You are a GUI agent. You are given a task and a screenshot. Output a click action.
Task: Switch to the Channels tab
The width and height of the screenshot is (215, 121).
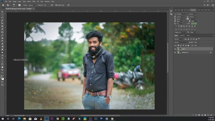coord(182,36)
